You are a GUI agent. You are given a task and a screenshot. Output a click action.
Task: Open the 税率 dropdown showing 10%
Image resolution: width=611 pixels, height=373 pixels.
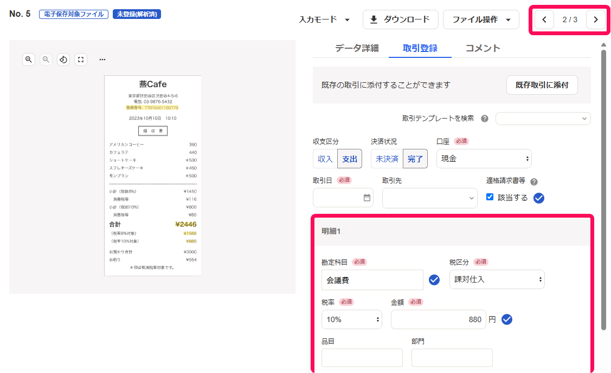[351, 319]
